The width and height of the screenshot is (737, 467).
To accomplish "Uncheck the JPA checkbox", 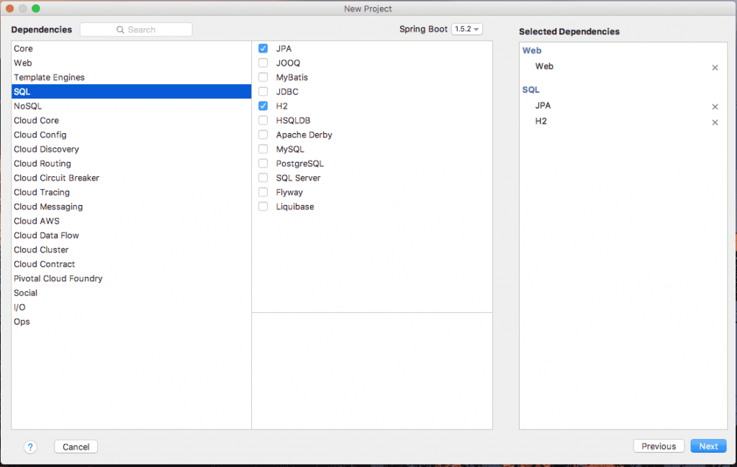I will 263,49.
